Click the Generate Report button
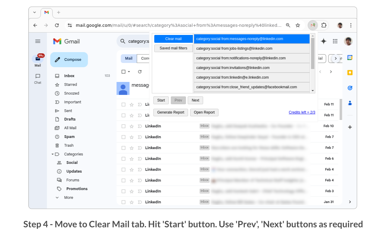Screen dimensions: 386x241 pyautogui.click(x=171, y=112)
